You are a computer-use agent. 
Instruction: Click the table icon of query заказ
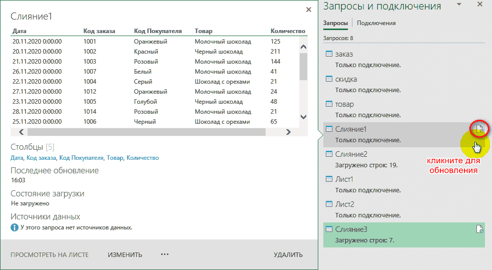coord(329,54)
